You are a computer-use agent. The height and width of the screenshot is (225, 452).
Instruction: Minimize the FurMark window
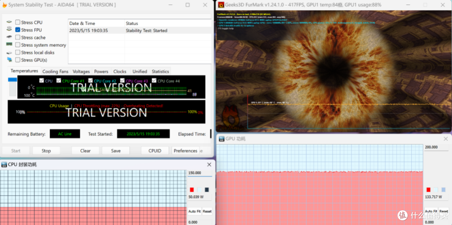[408, 5]
